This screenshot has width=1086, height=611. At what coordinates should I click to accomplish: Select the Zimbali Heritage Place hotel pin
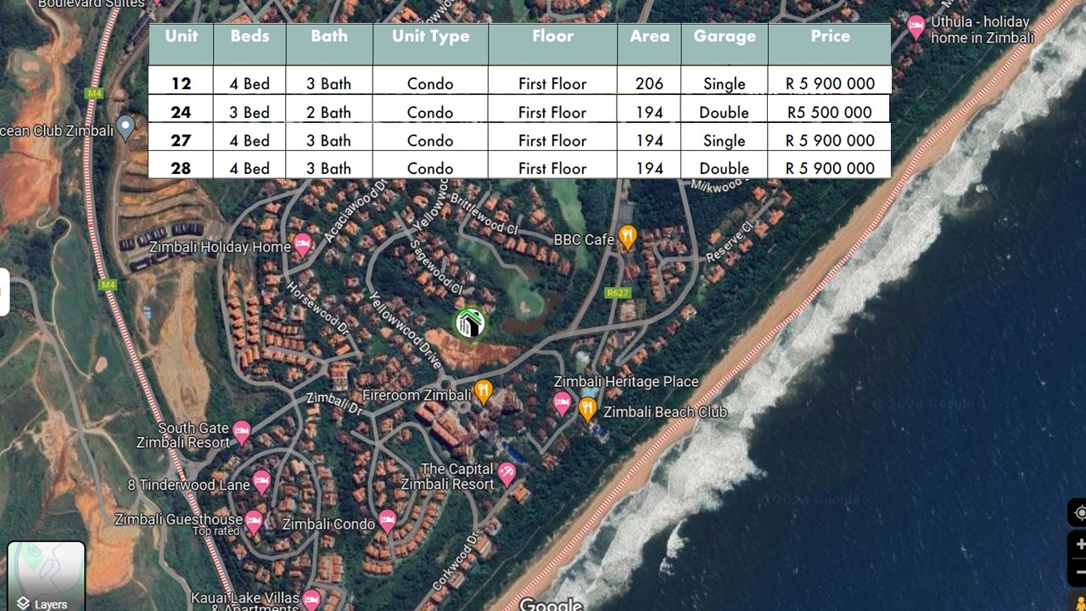(x=562, y=403)
